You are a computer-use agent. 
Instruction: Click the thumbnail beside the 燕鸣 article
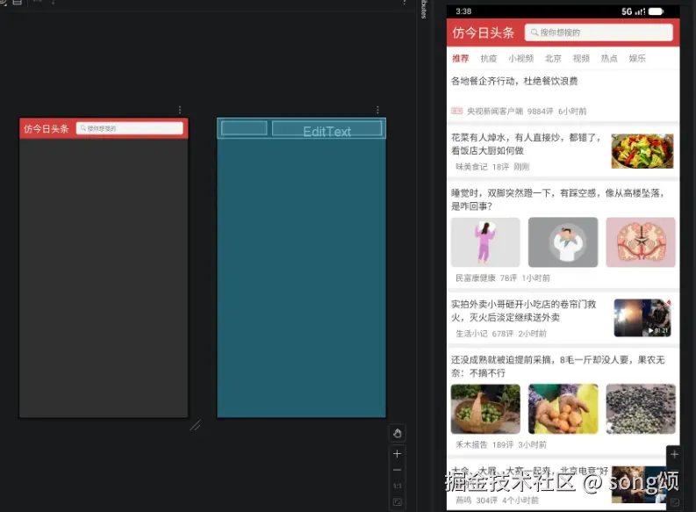pyautogui.click(x=639, y=484)
